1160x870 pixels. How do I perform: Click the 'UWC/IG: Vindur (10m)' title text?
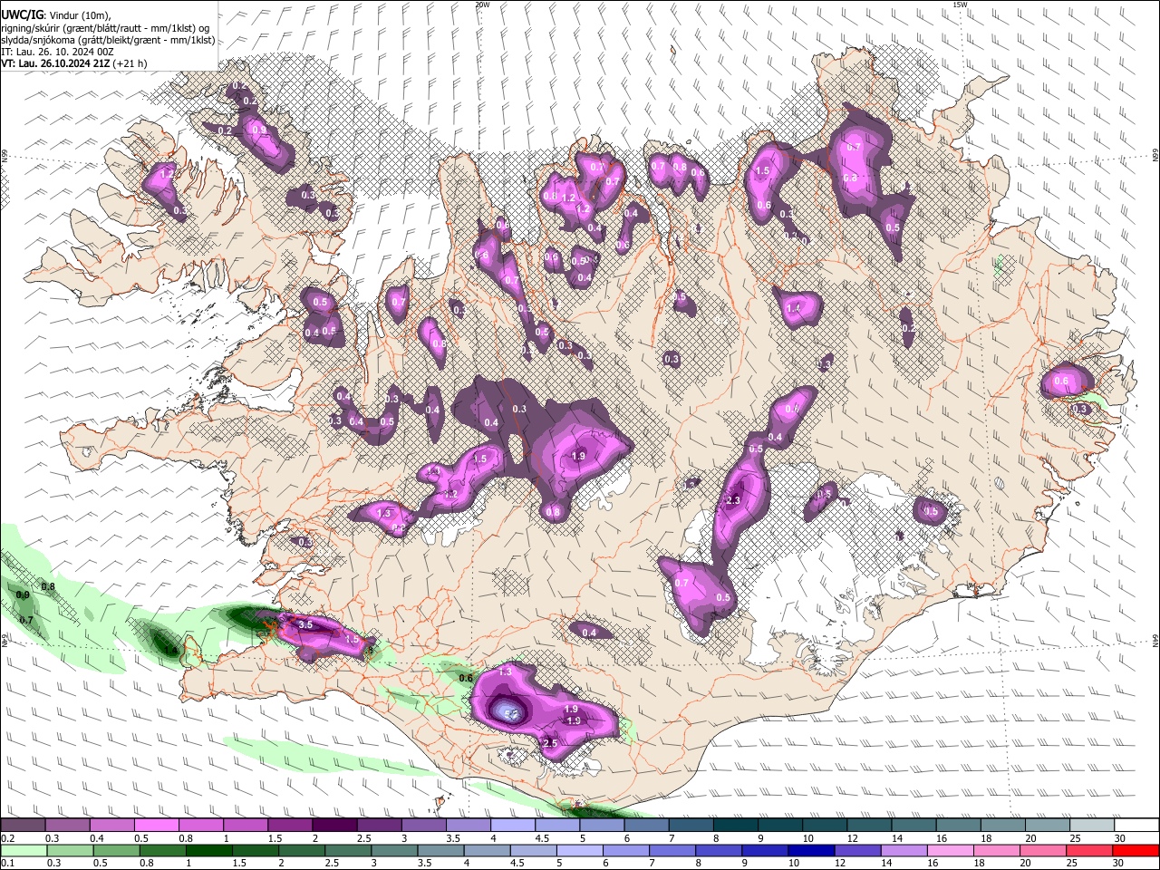[55, 15]
